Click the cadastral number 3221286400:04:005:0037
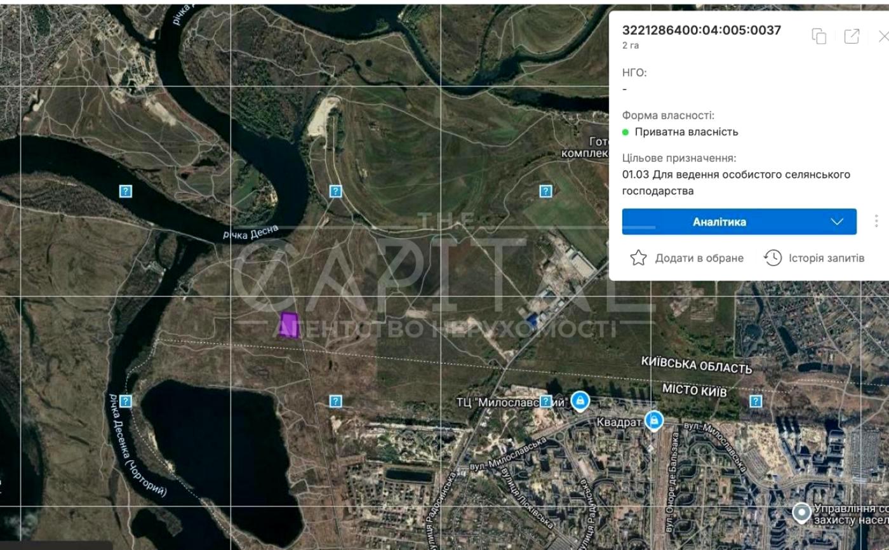889x550 pixels. pyautogui.click(x=702, y=30)
